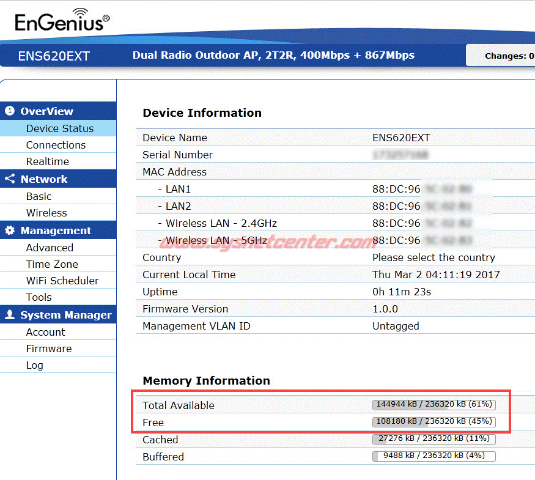Open the WiFi Scheduler page

[62, 281]
